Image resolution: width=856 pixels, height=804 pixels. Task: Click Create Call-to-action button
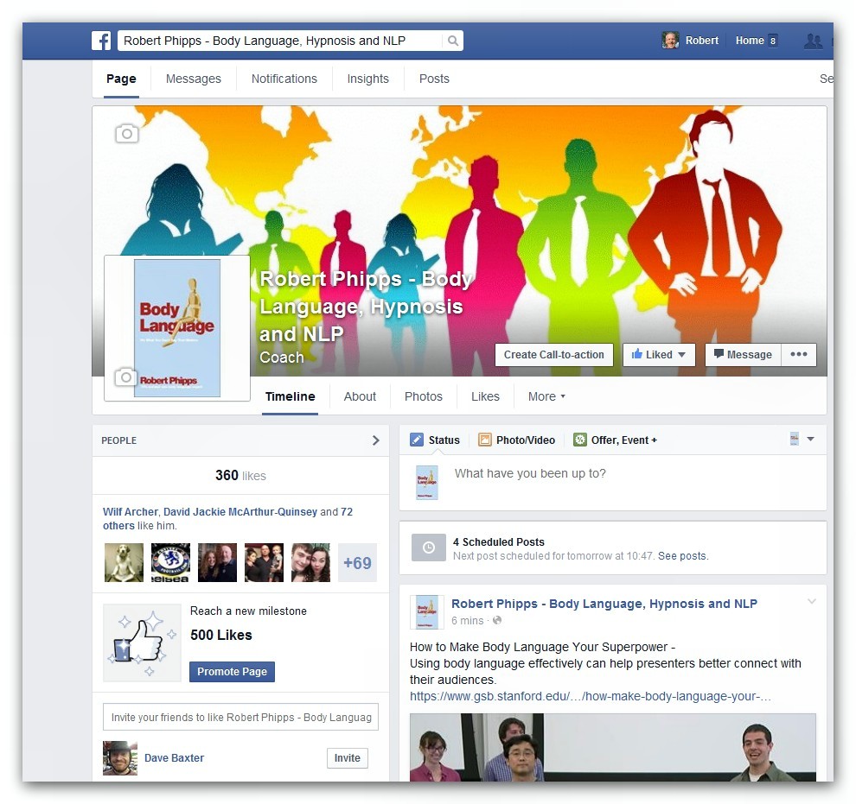pos(554,354)
